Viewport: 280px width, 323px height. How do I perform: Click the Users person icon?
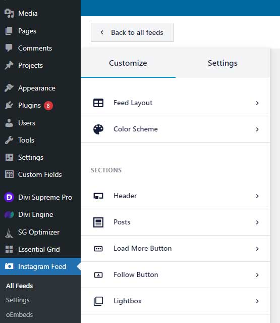(9, 123)
